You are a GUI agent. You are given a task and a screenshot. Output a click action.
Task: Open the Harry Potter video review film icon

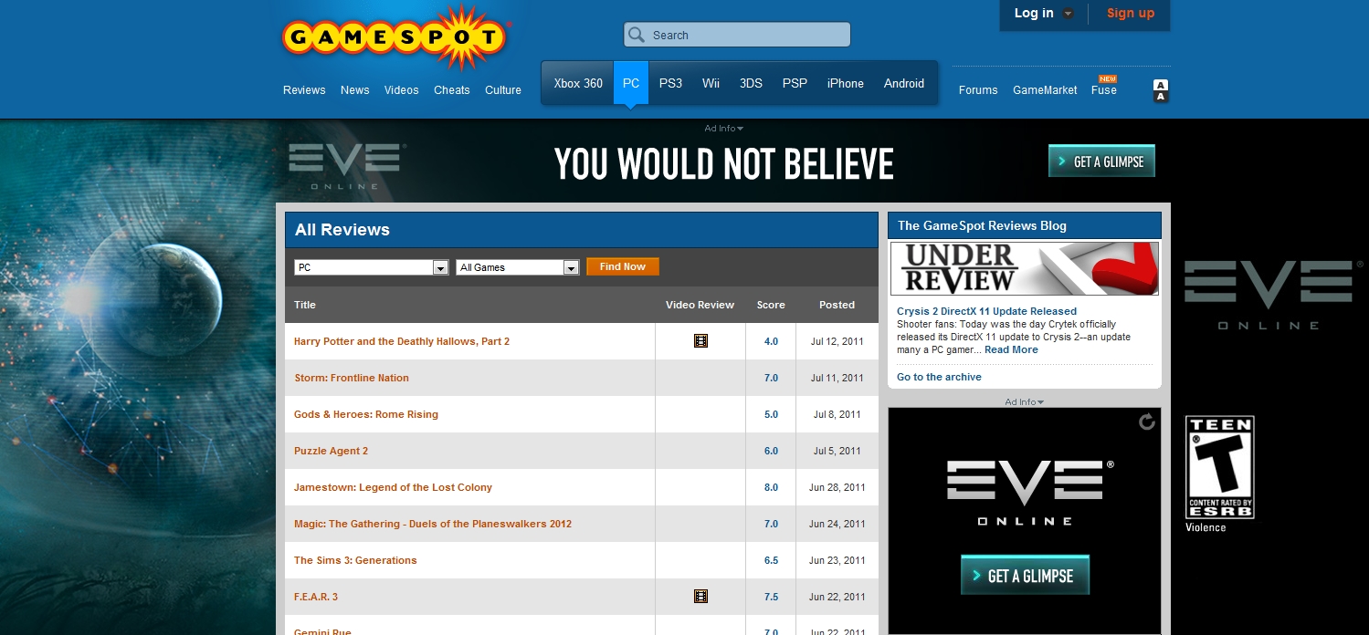[700, 341]
